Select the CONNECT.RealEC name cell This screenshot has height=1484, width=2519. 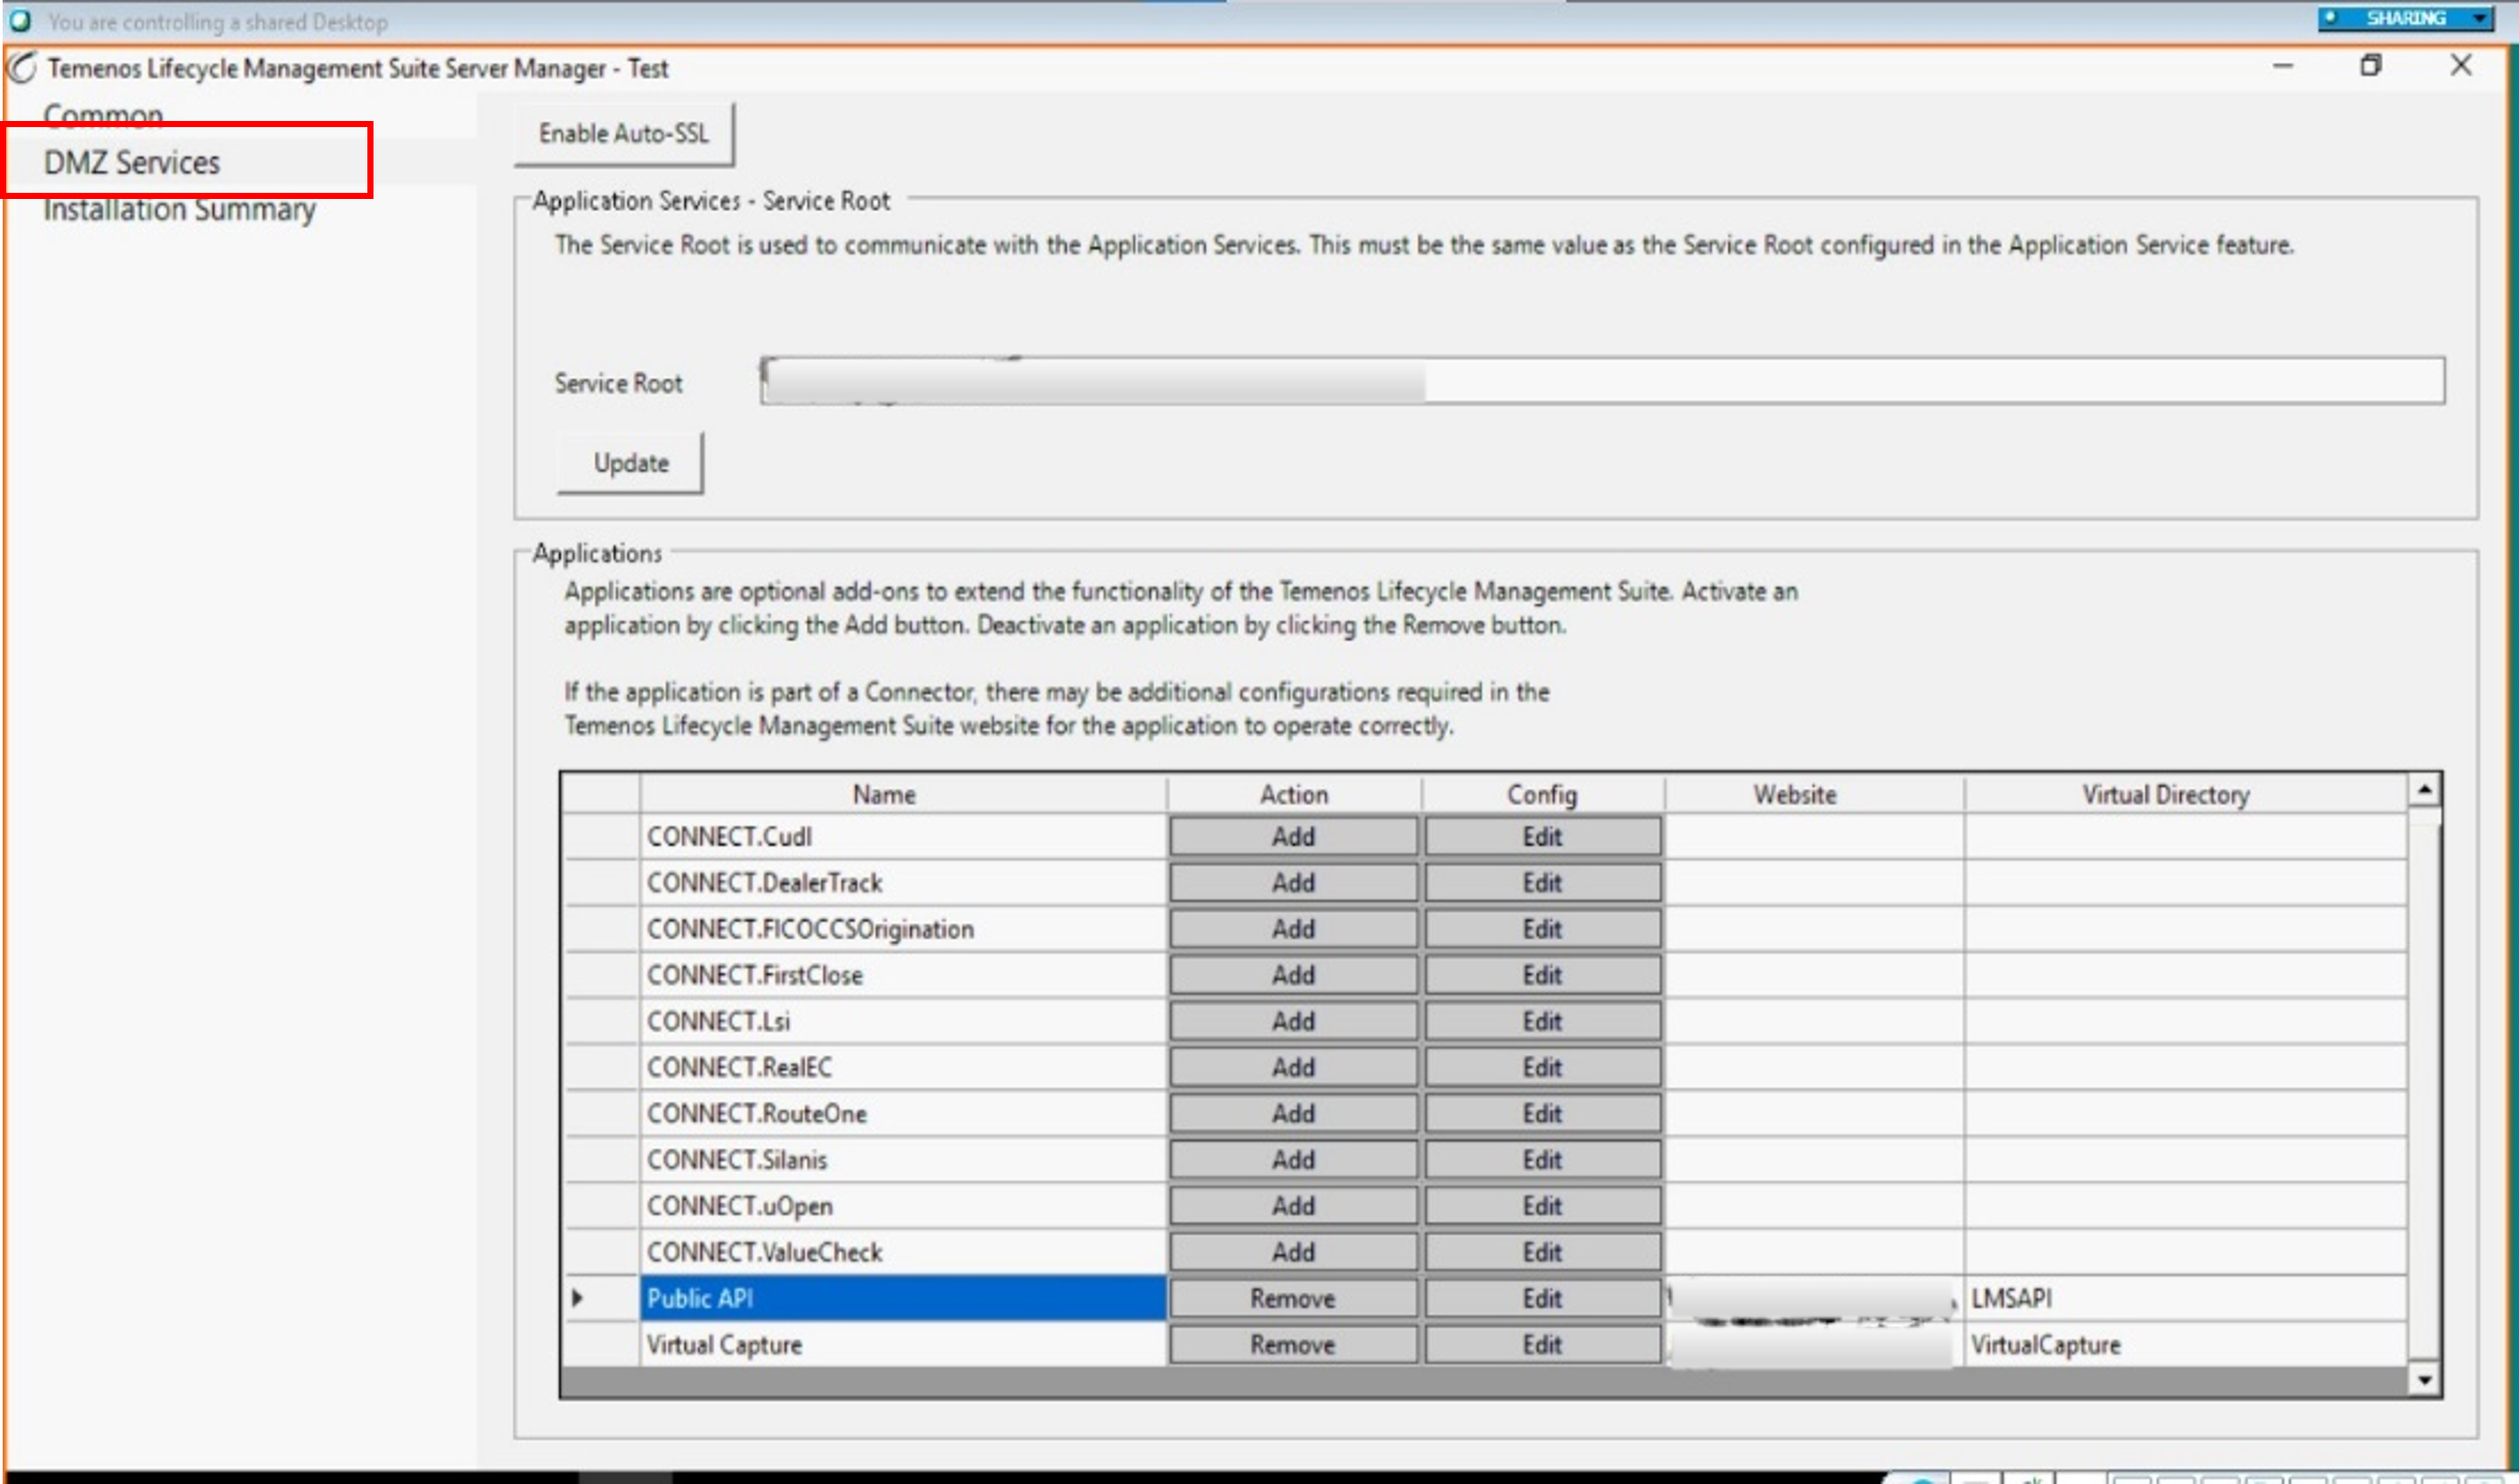[903, 1067]
